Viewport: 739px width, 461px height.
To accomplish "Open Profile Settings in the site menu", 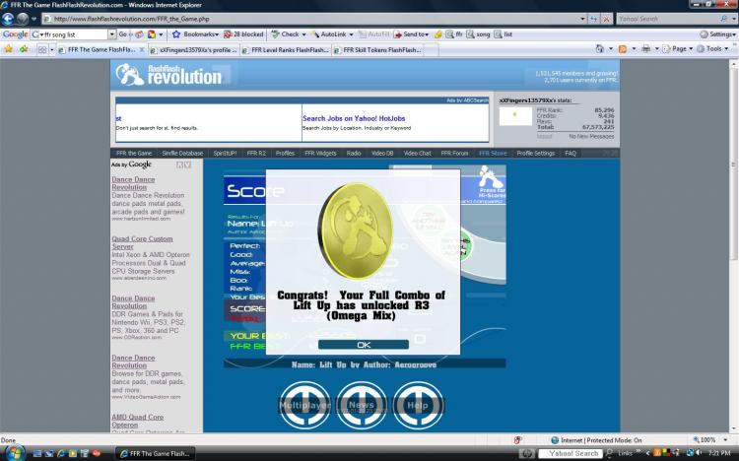I will point(535,154).
